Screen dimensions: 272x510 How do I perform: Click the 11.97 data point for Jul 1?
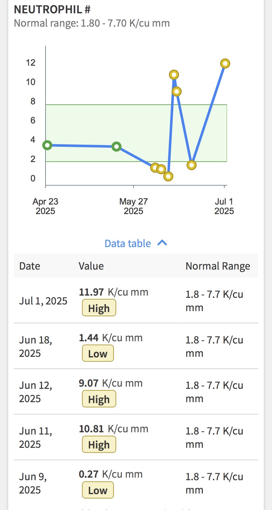tap(225, 64)
